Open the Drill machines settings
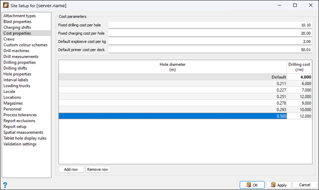This screenshot has width=319, height=190. point(16,51)
